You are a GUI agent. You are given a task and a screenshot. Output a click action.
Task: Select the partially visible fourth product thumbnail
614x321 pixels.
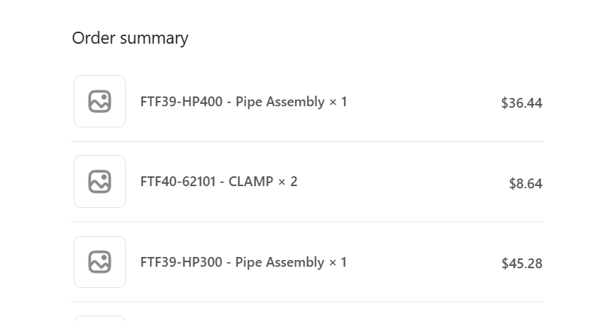[99, 318]
